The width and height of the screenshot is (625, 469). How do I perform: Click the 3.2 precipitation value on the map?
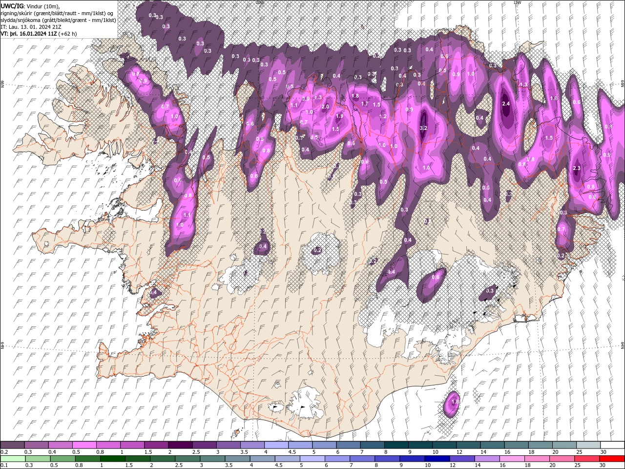click(423, 128)
